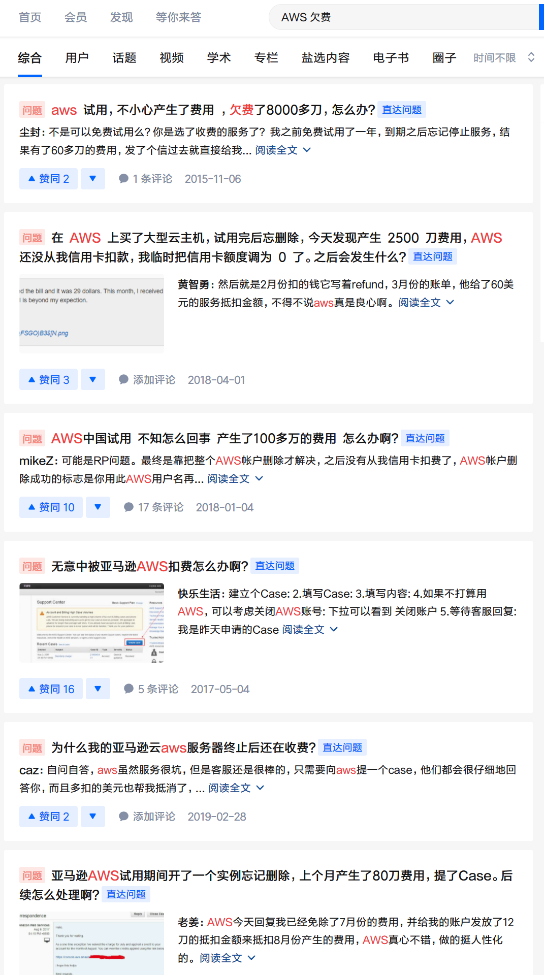
Task: Open the 等你来答 navigation link
Action: (x=178, y=17)
